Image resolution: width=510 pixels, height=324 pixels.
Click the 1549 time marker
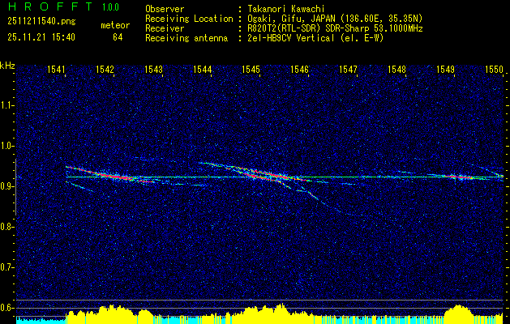coord(445,70)
